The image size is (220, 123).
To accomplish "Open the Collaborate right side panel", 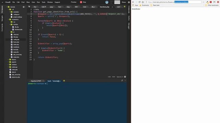I will pyautogui.click(x=129, y=10).
